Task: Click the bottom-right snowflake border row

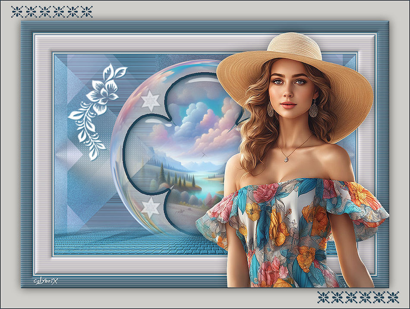Action: click(358, 297)
